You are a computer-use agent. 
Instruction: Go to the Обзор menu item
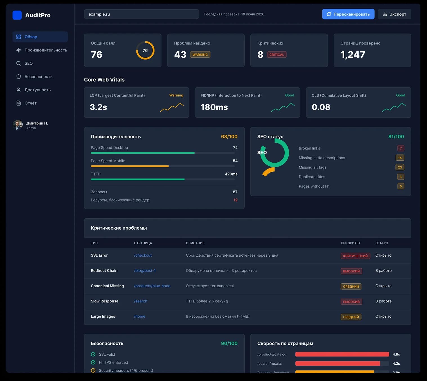40,37
